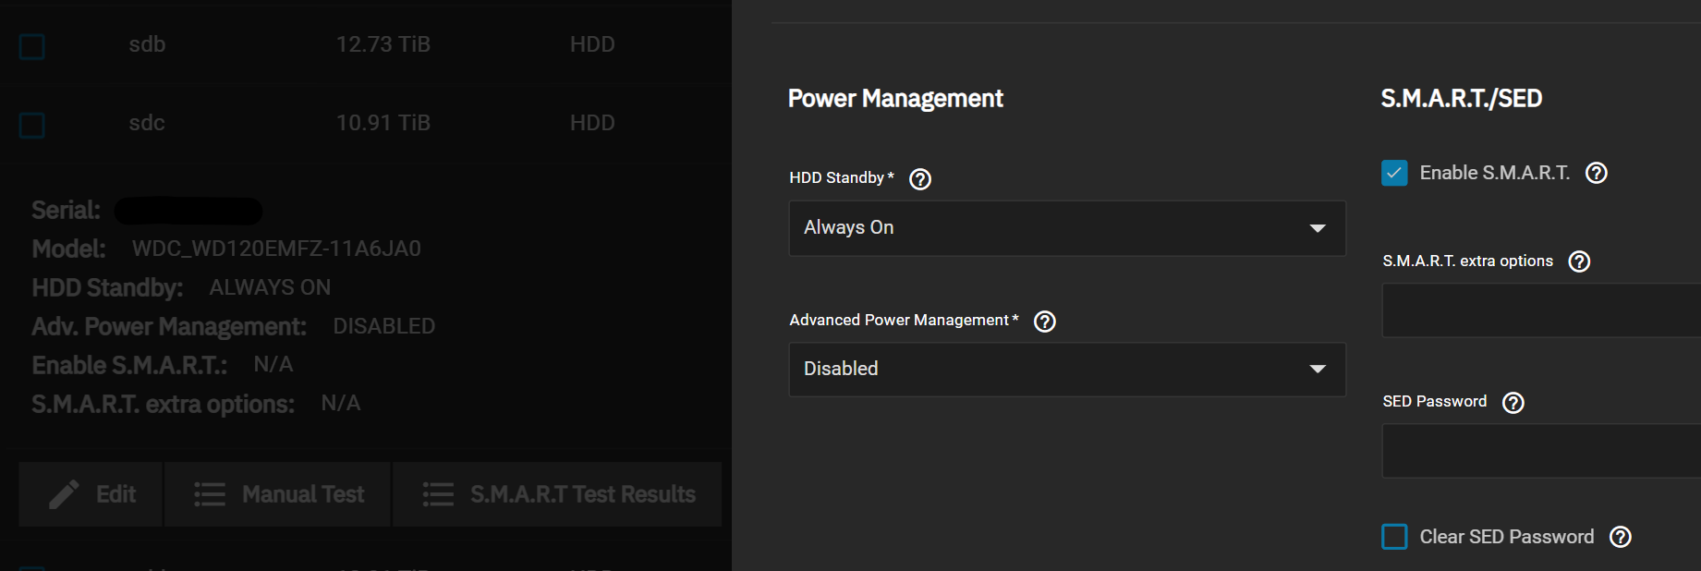
Task: Click the S.M.A.R.T./SED heading
Action: [x=1462, y=99]
